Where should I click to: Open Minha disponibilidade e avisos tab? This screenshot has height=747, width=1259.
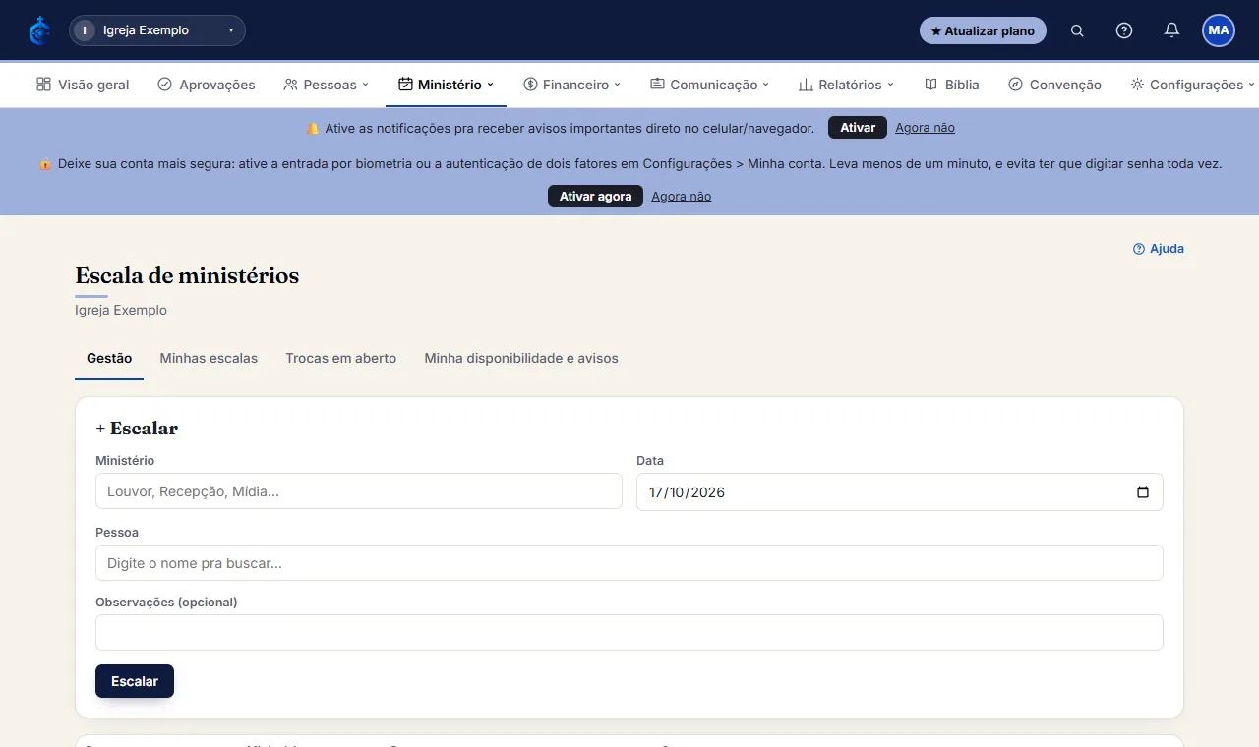pos(521,359)
